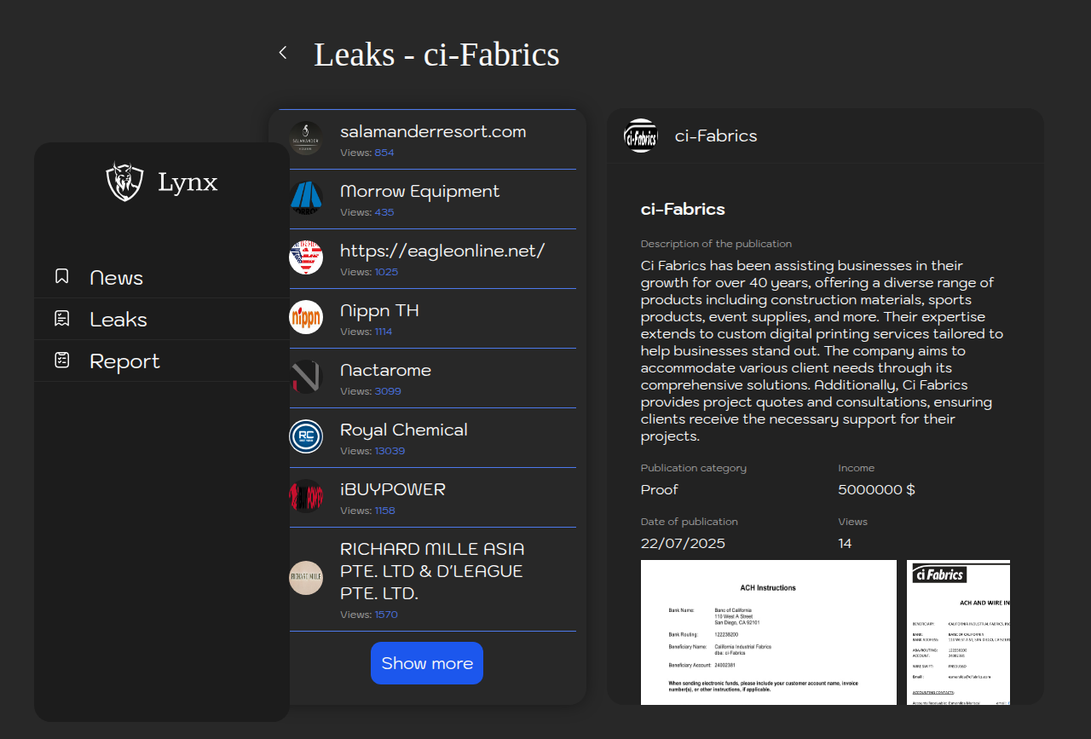This screenshot has width=1091, height=739.
Task: Open the Leaks menu item
Action: click(x=162, y=319)
